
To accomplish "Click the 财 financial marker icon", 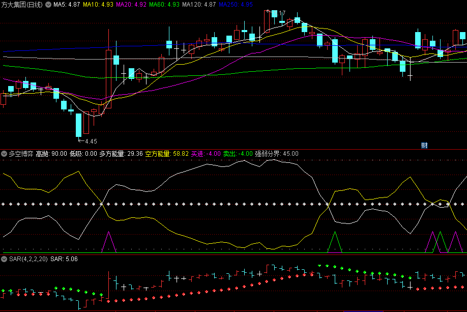I will pos(424,146).
